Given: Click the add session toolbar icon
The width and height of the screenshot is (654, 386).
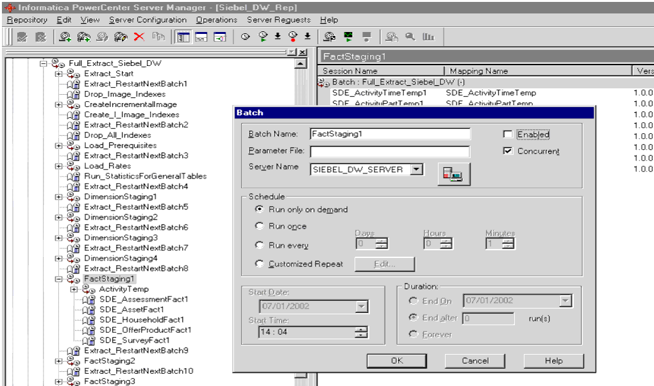Looking at the screenshot, I should point(65,37).
